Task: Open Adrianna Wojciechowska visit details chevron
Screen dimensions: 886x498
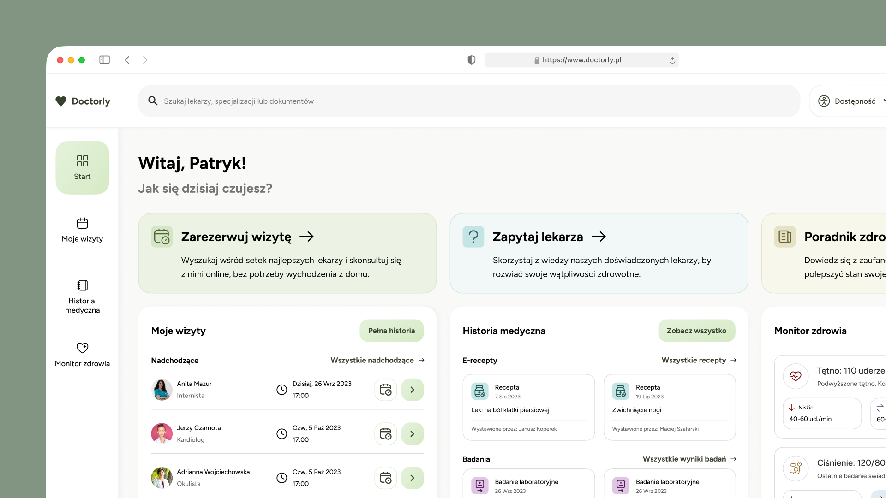Action: click(x=413, y=478)
